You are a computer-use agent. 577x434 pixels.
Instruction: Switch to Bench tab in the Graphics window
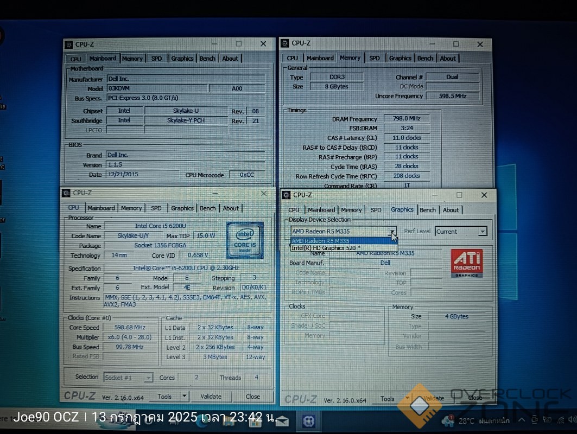click(428, 210)
